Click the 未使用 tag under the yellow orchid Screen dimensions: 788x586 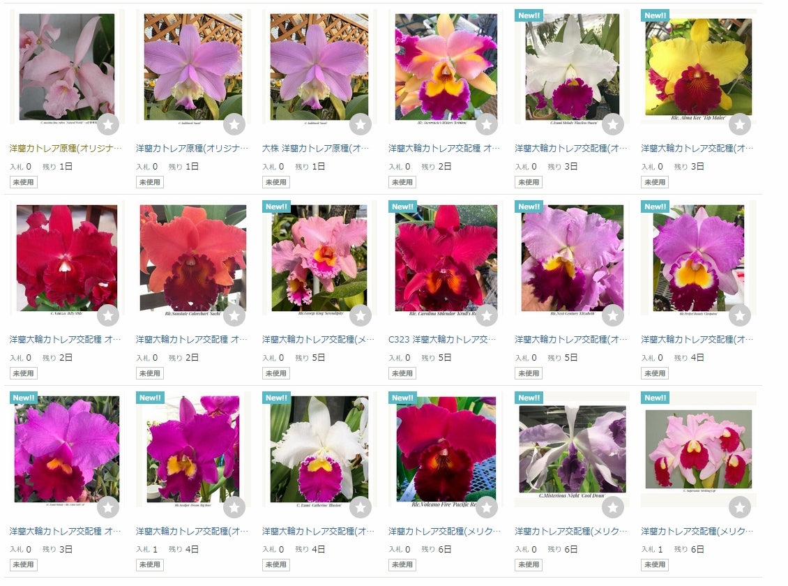click(x=654, y=182)
